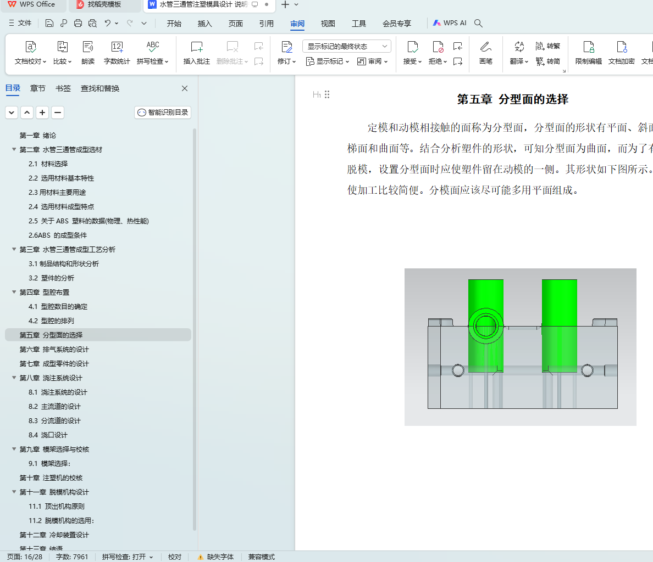Switch to 章节 navigation tab
The width and height of the screenshot is (653, 562).
(x=38, y=88)
